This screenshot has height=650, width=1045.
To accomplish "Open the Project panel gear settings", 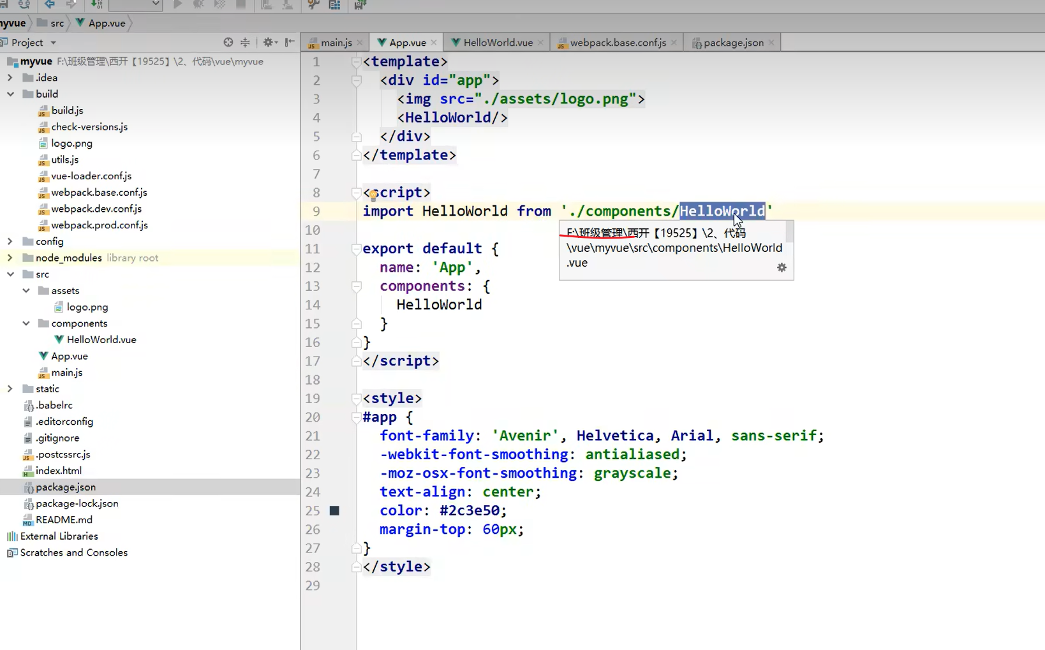I will pyautogui.click(x=269, y=42).
